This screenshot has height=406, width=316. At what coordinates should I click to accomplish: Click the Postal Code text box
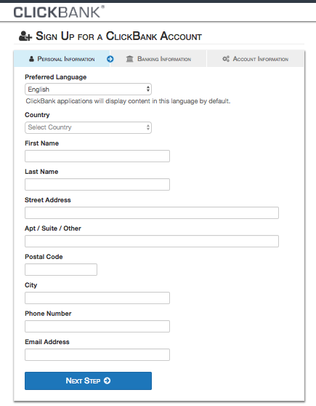click(61, 269)
